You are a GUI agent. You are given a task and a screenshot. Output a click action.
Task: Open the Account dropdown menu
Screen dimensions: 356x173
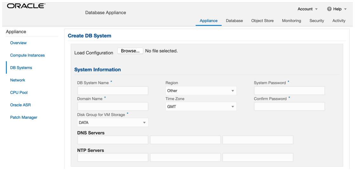coord(307,9)
